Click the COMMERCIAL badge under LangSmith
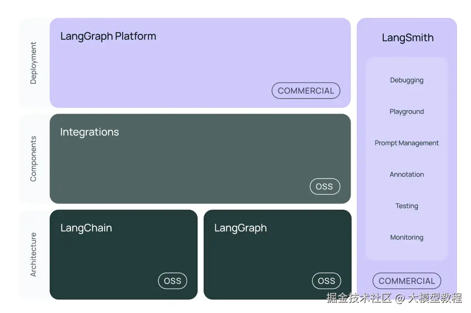Image resolution: width=471 pixels, height=313 pixels. 406,281
